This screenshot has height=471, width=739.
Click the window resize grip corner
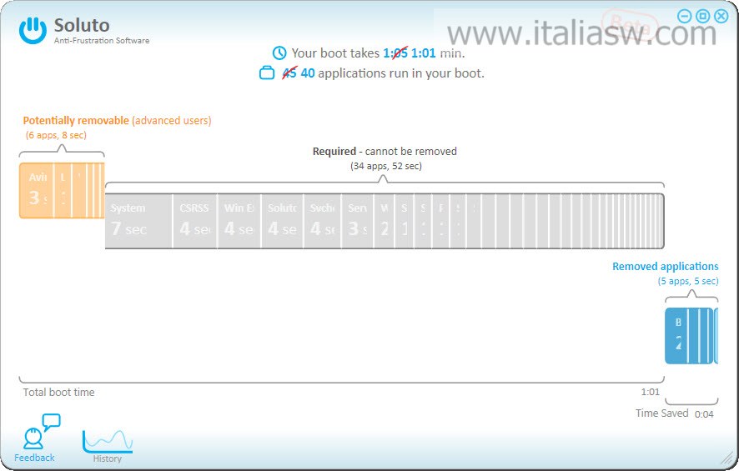pos(728,458)
